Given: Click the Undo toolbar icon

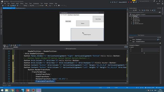Looking at the screenshot, I should (x=17, y=6).
